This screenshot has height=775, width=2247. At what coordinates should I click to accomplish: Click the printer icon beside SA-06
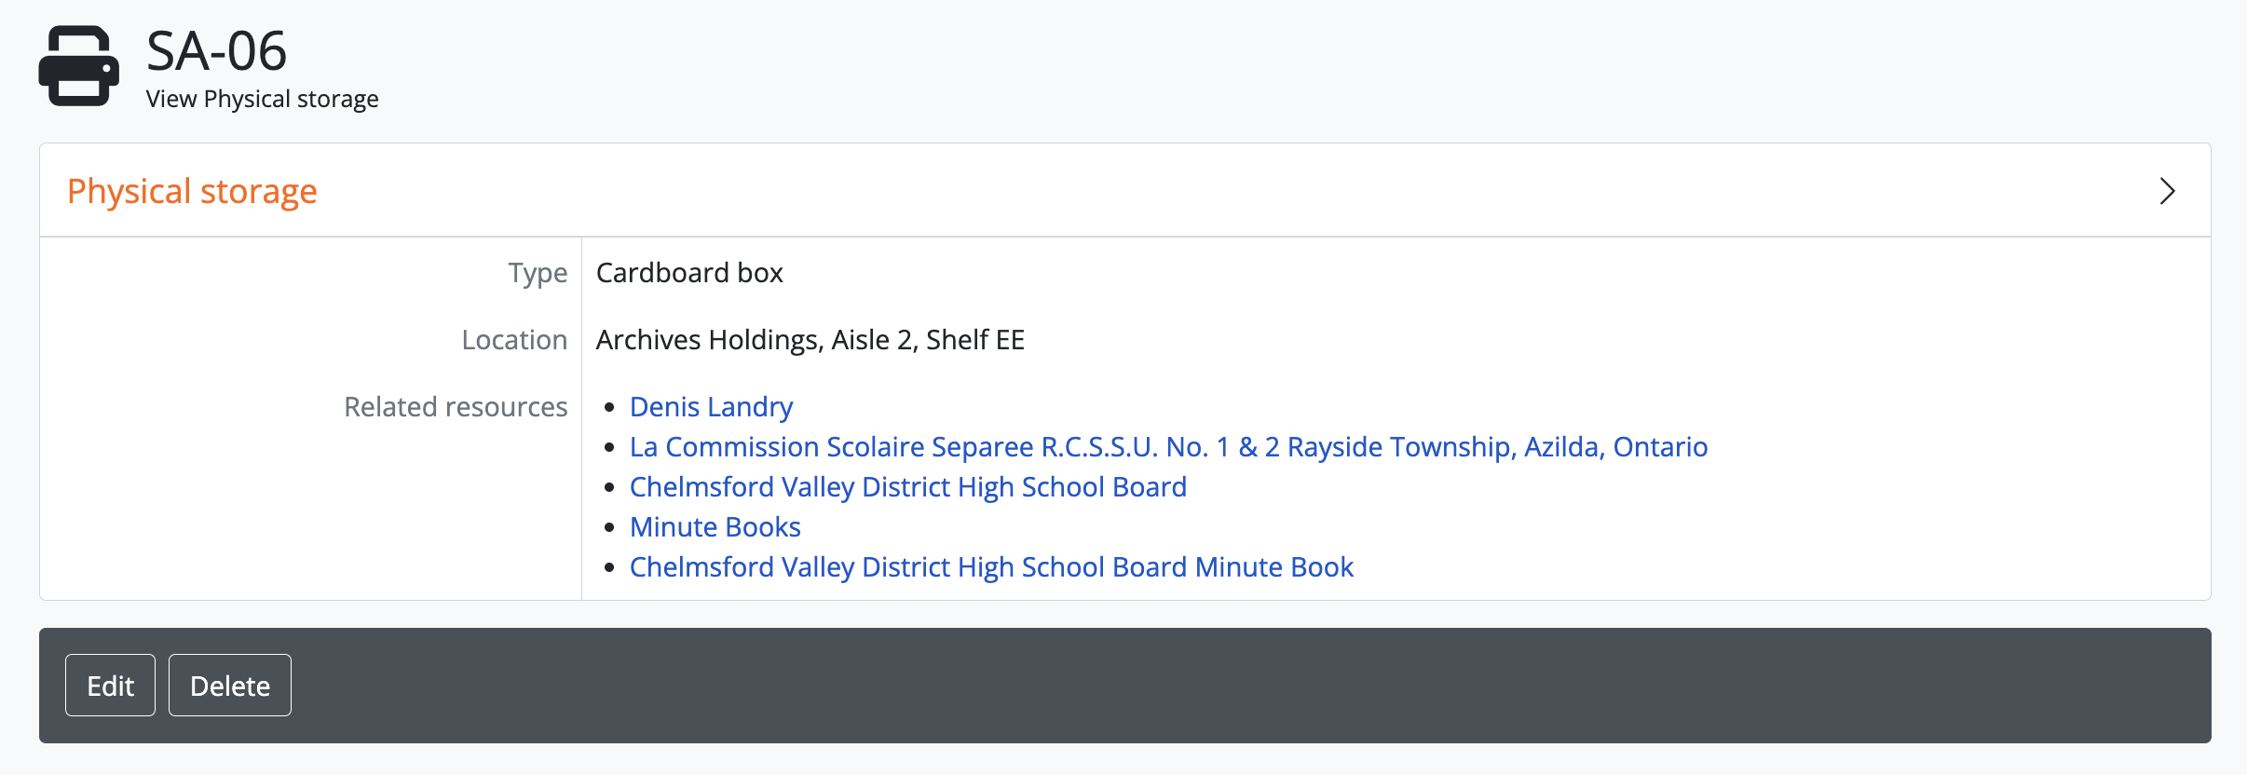tap(78, 66)
